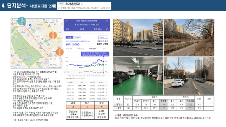The image size is (226, 127).
Task: Click the stream-side walking path photo
Action: (x=189, y=37)
